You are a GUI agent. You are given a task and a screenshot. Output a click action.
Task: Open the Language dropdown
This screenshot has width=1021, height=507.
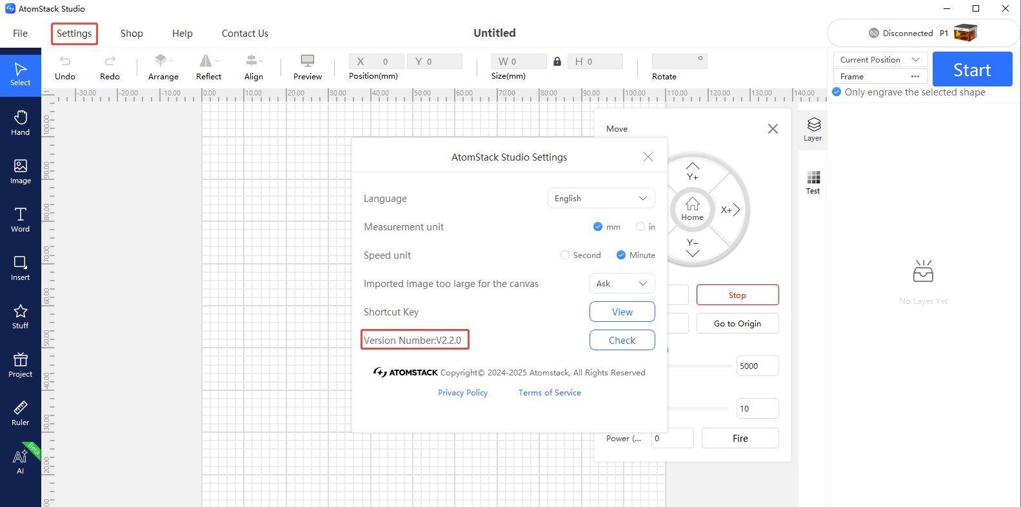pos(601,198)
